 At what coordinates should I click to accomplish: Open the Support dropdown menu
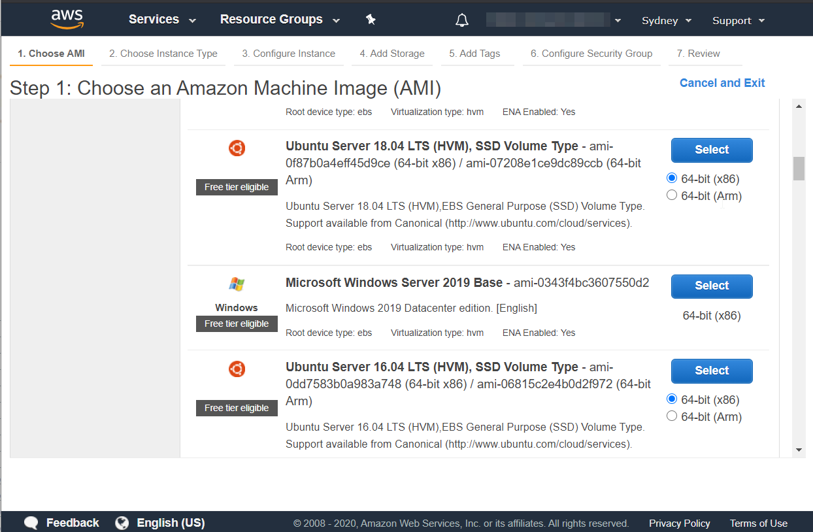[x=738, y=20]
